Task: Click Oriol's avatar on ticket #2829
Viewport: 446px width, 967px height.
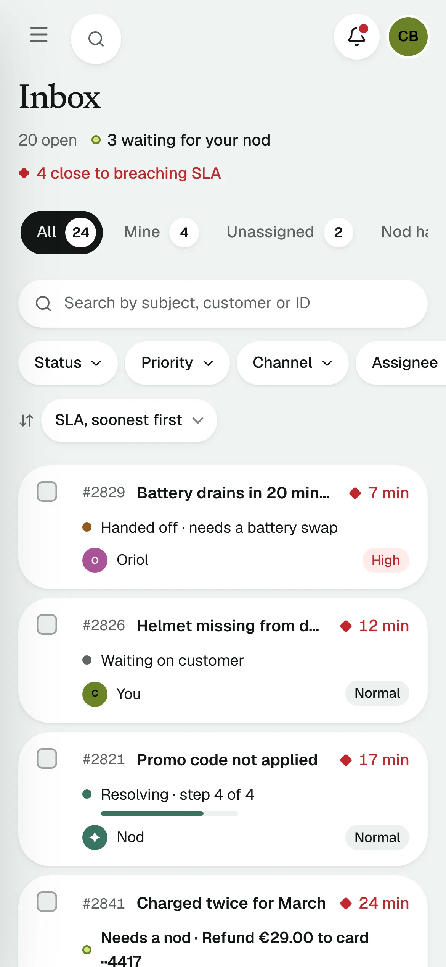Action: pyautogui.click(x=95, y=560)
